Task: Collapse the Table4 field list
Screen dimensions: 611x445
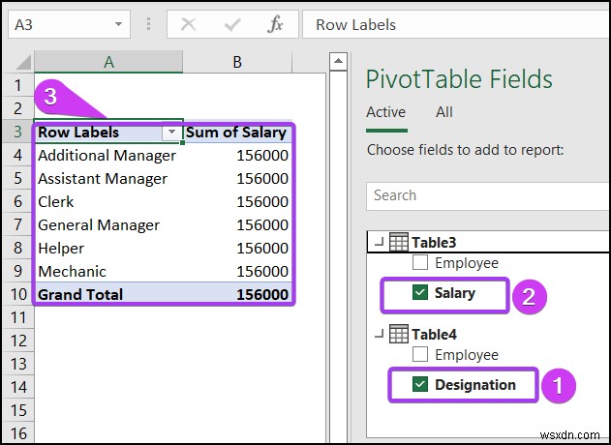Action: [x=377, y=335]
